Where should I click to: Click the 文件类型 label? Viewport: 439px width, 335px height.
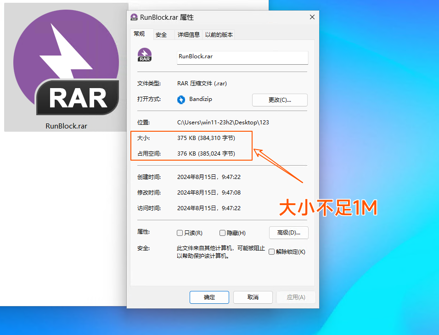[149, 84]
